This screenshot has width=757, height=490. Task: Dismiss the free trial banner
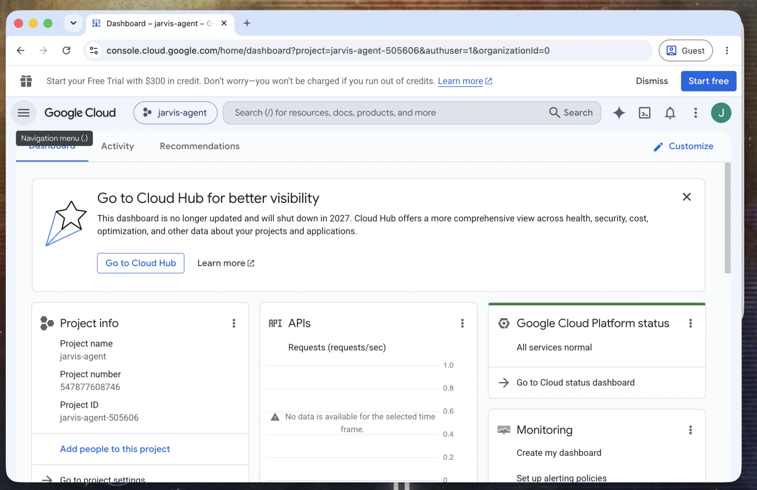652,81
